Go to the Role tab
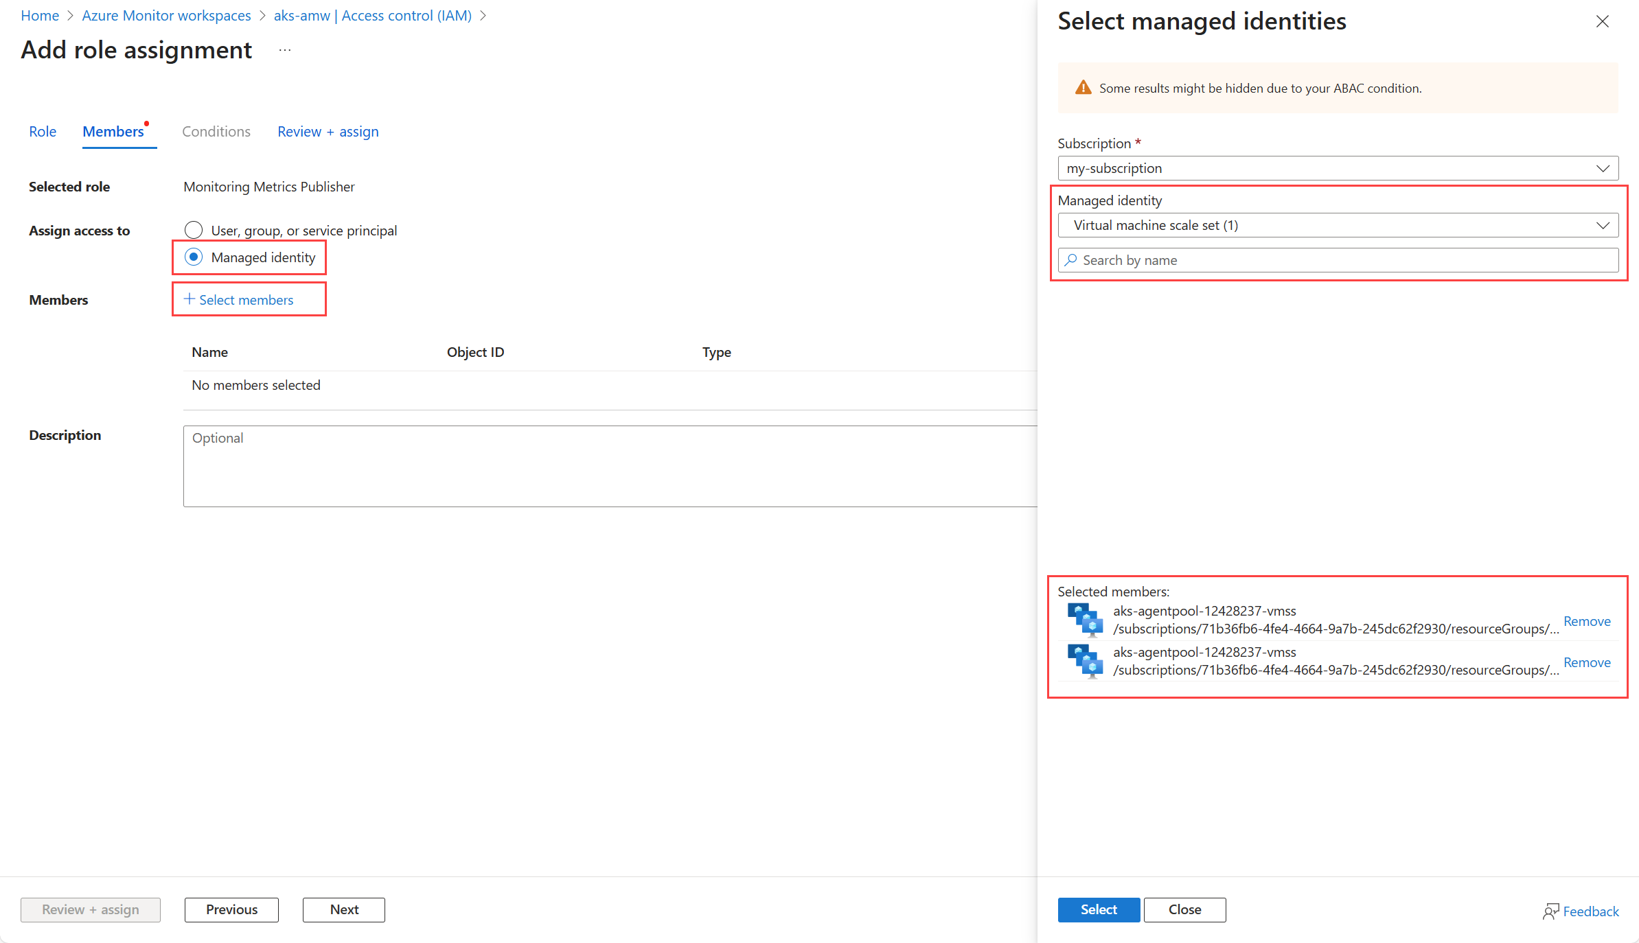This screenshot has width=1639, height=943. click(x=43, y=131)
